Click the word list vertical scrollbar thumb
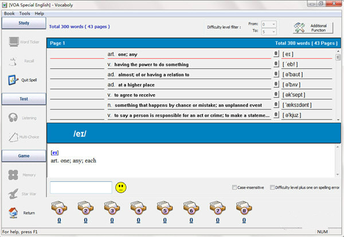The width and height of the screenshot is (344, 237). pyautogui.click(x=338, y=57)
